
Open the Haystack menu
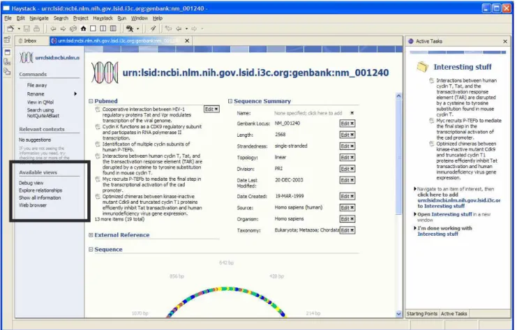tap(103, 18)
